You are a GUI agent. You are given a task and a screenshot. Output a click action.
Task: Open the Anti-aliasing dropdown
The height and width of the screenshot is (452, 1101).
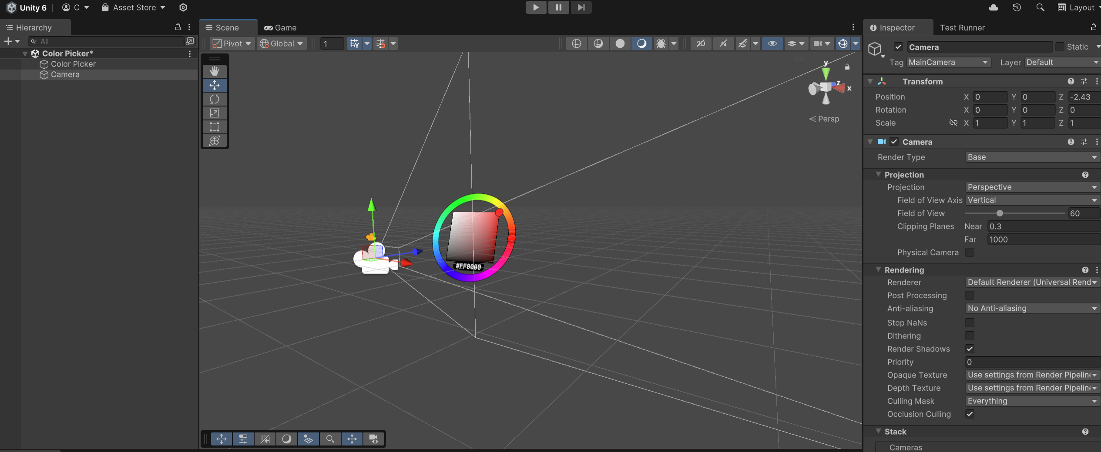[1032, 309]
